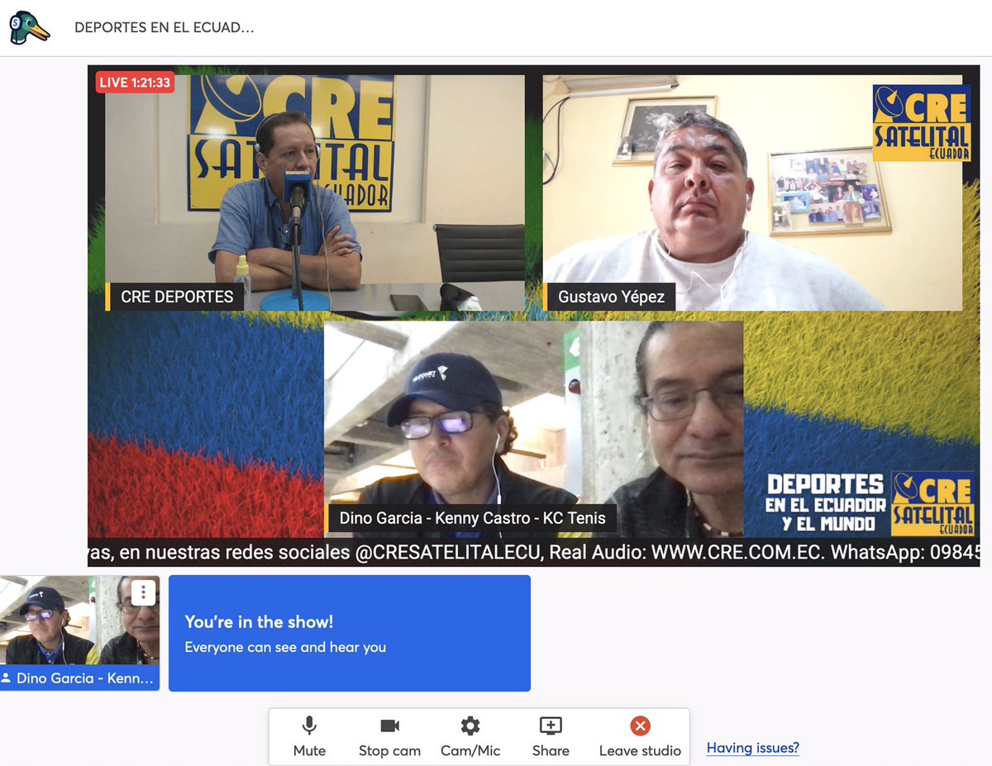Click the 'You're in the show!' notice
992x766 pixels.
click(x=350, y=633)
